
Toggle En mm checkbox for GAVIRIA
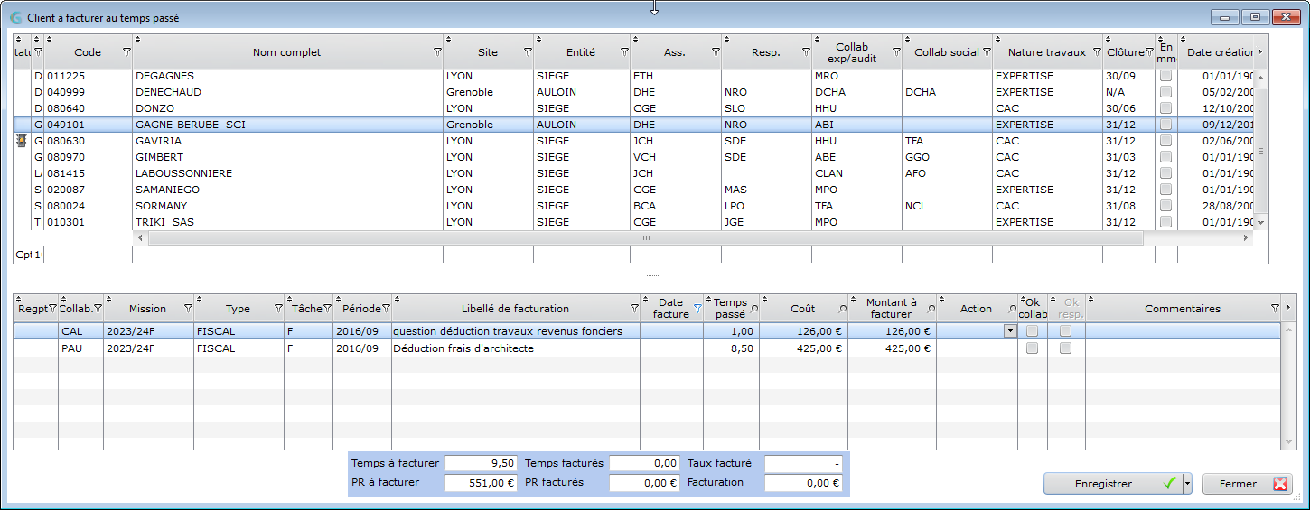[1165, 141]
